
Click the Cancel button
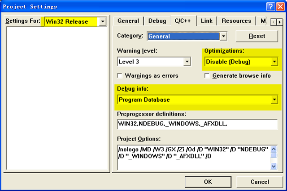click(x=260, y=182)
